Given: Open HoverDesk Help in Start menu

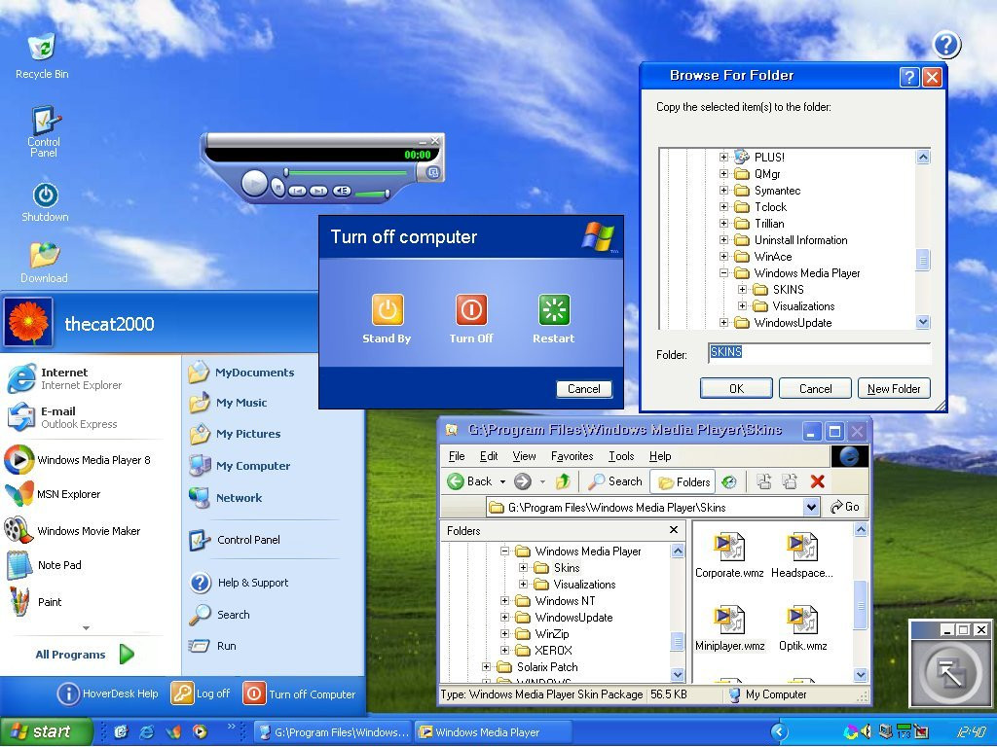Looking at the screenshot, I should 107,694.
